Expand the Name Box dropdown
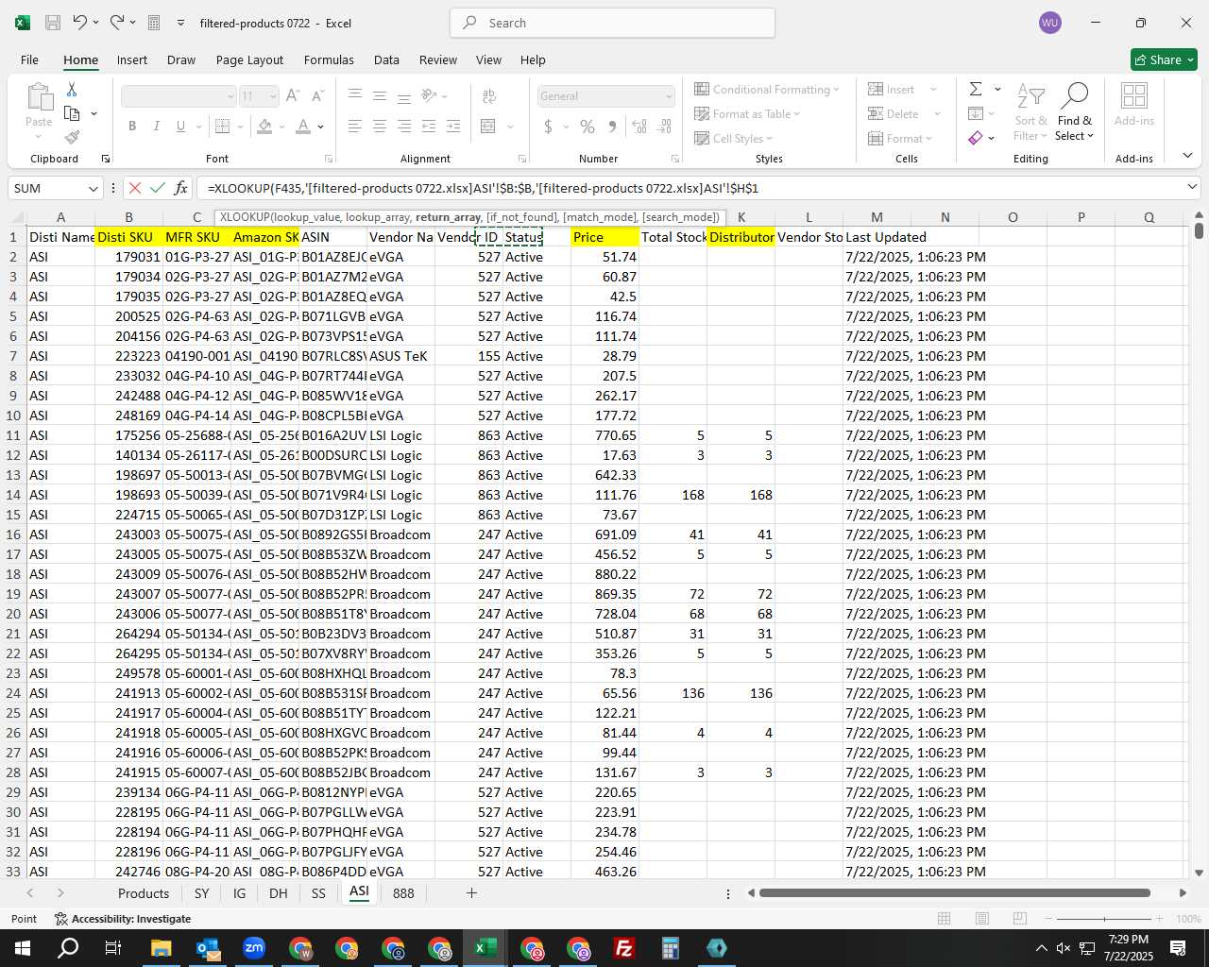 93,188
